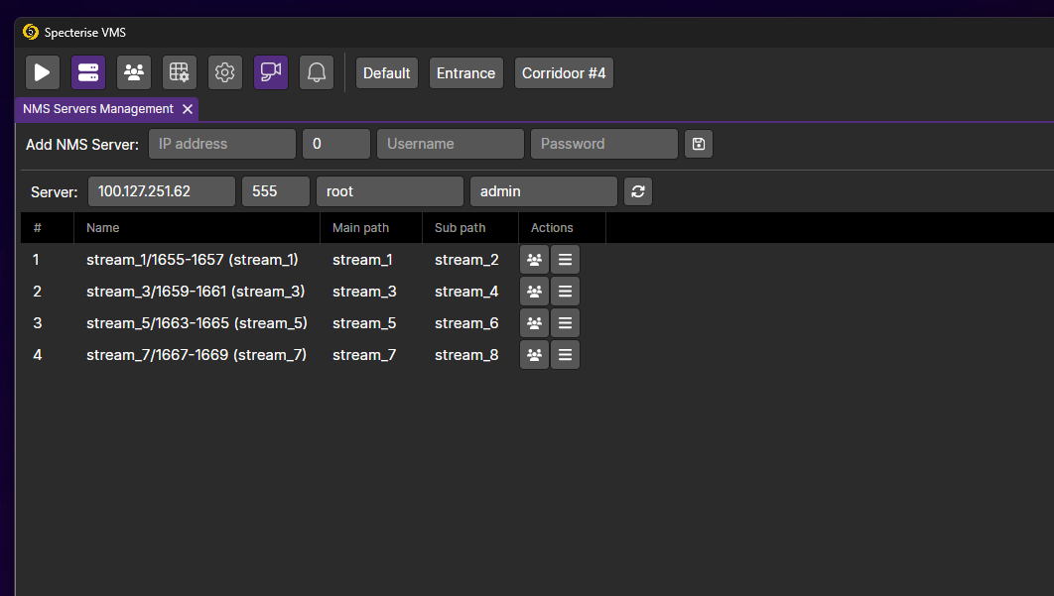Click the Username field for new server
This screenshot has height=596, width=1054.
451,144
